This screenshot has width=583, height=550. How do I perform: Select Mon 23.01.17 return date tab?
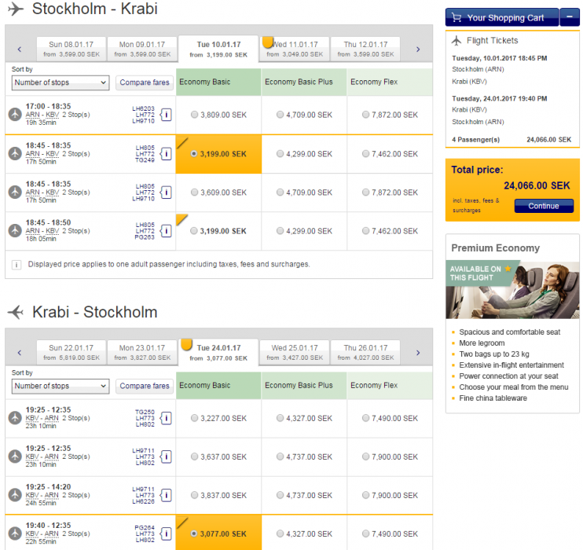click(x=142, y=352)
